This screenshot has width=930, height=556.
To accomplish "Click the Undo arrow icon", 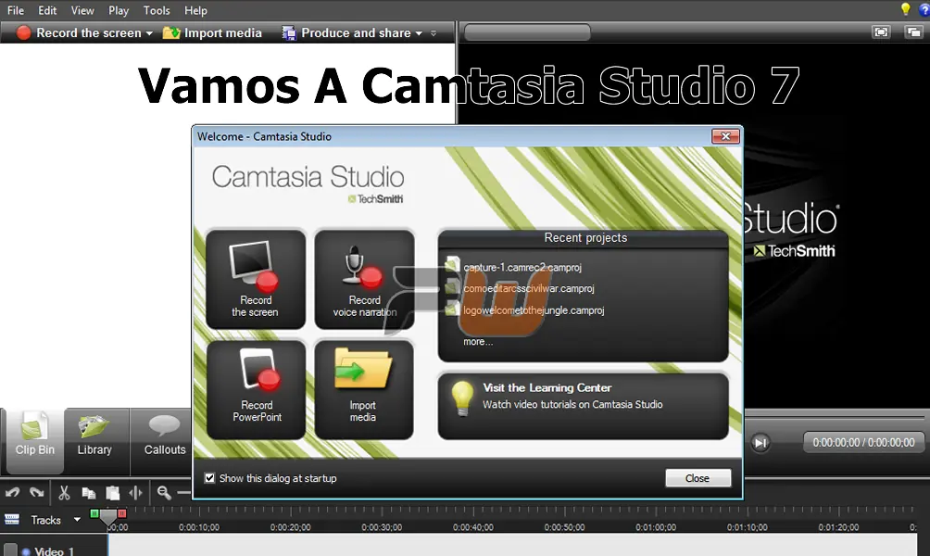I will pos(12,492).
